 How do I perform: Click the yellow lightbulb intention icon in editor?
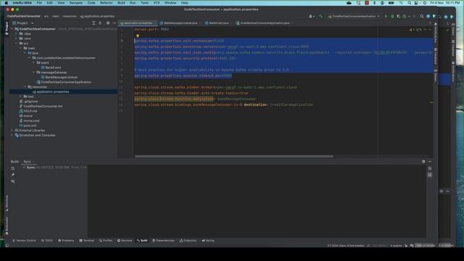138,36
